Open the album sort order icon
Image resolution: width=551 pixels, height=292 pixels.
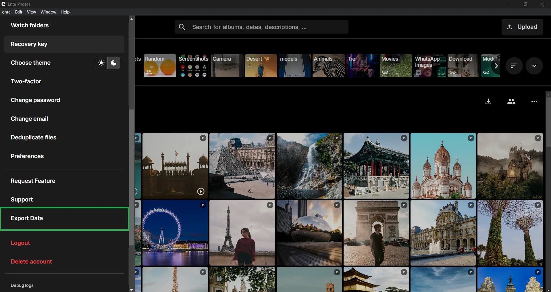pyautogui.click(x=514, y=66)
